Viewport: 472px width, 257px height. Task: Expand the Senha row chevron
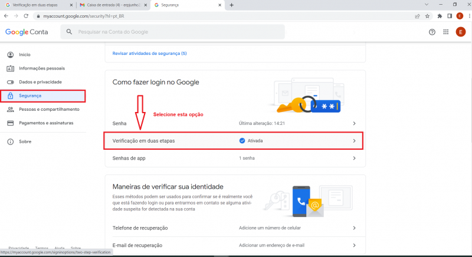coord(355,123)
